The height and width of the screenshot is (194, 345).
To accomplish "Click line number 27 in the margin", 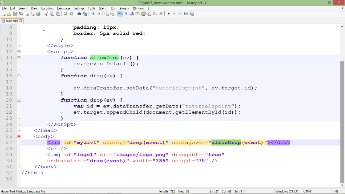I will tap(9, 143).
